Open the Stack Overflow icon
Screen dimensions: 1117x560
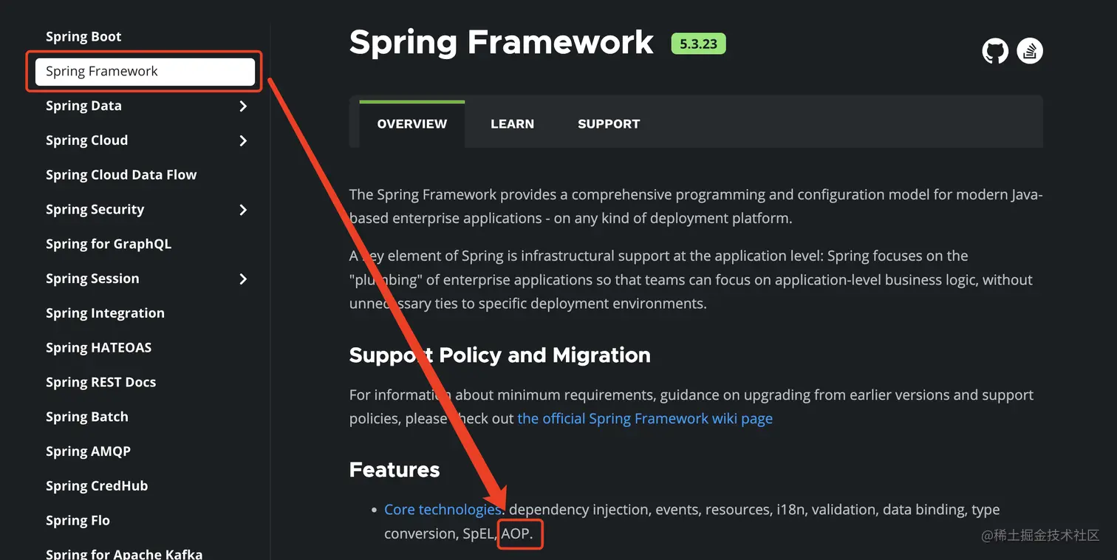click(x=1030, y=51)
